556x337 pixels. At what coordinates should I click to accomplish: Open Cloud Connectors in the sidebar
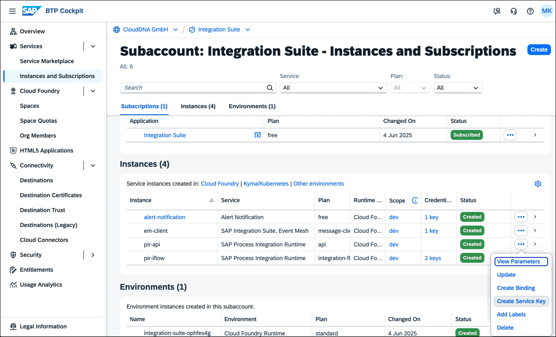(44, 240)
